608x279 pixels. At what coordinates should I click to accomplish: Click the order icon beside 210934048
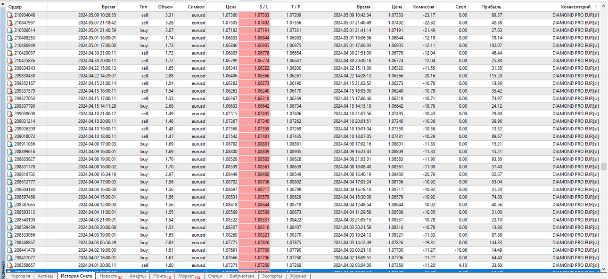10,16
